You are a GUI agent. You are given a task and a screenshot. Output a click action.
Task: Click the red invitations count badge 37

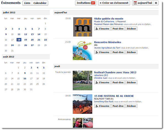(93, 3)
